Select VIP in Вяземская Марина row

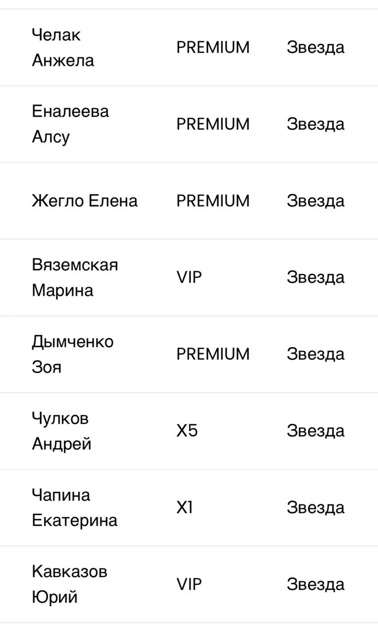point(189,277)
